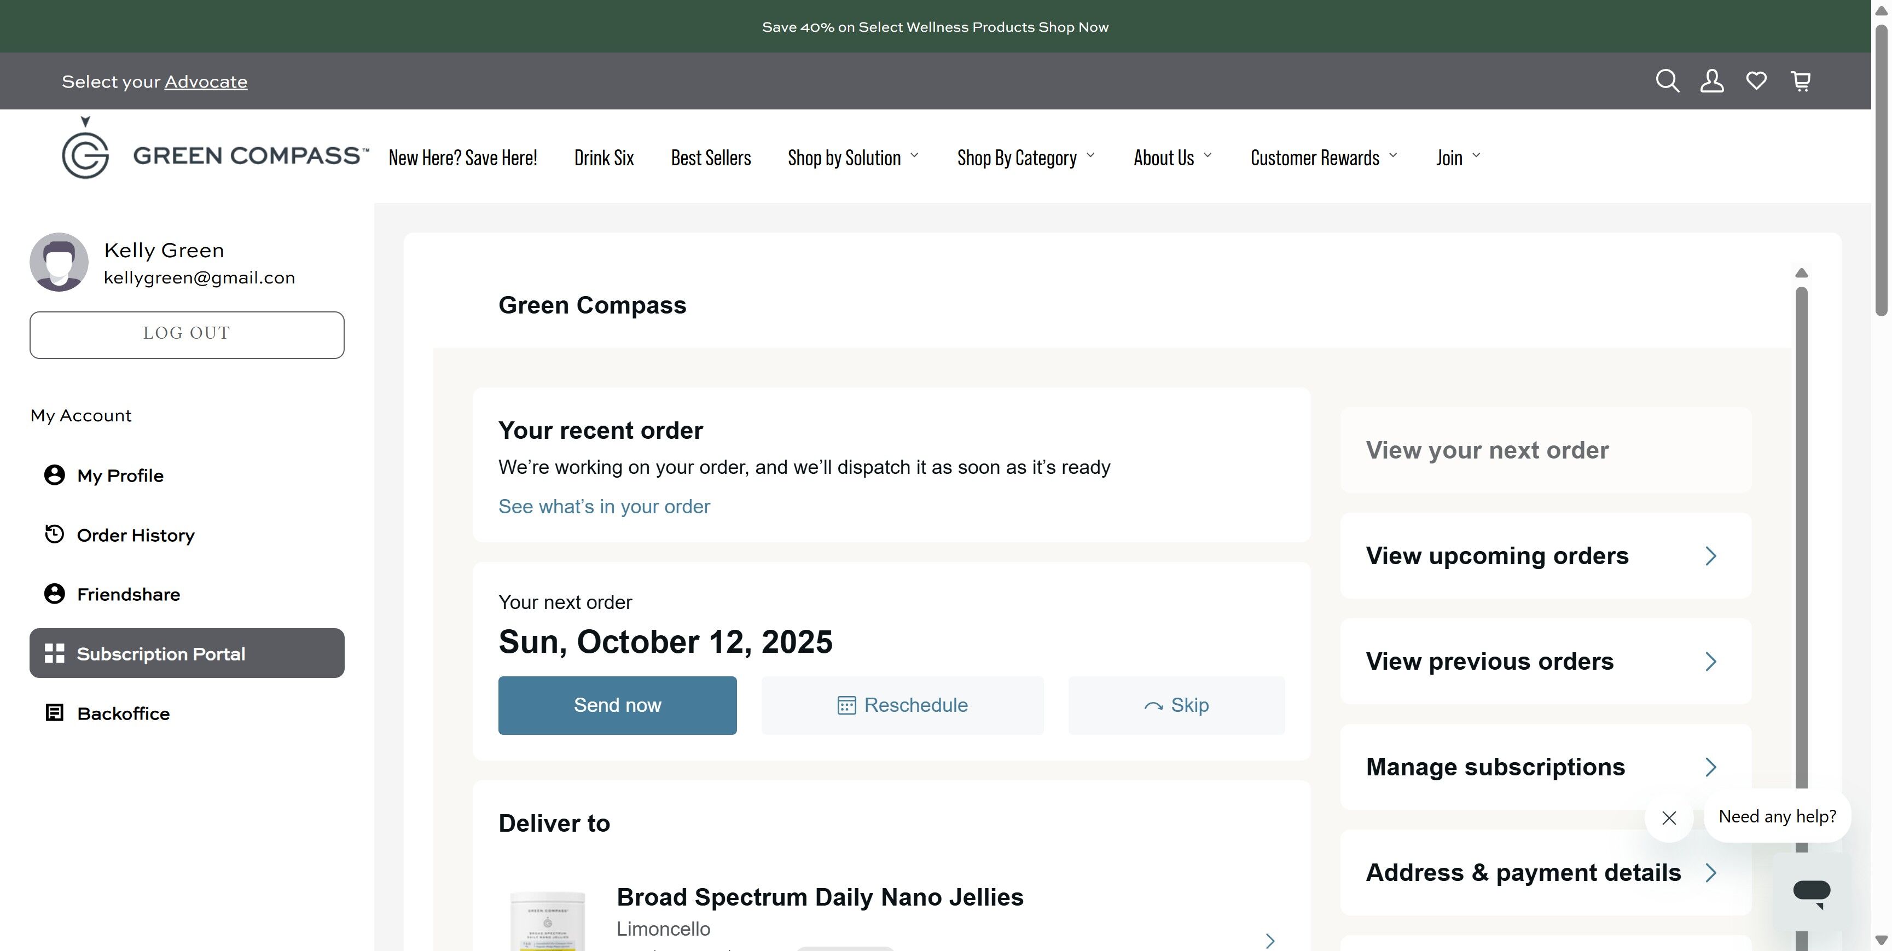Screen dimensions: 1892x951
Task: Open the shopping cart icon
Action: [1801, 81]
